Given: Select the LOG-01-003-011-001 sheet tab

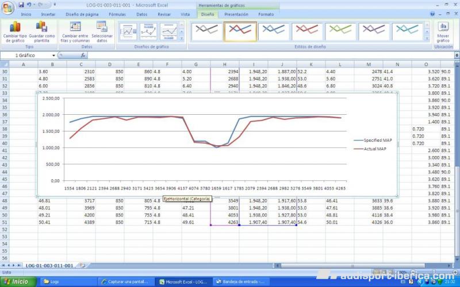Looking at the screenshot, I should 49,266.
